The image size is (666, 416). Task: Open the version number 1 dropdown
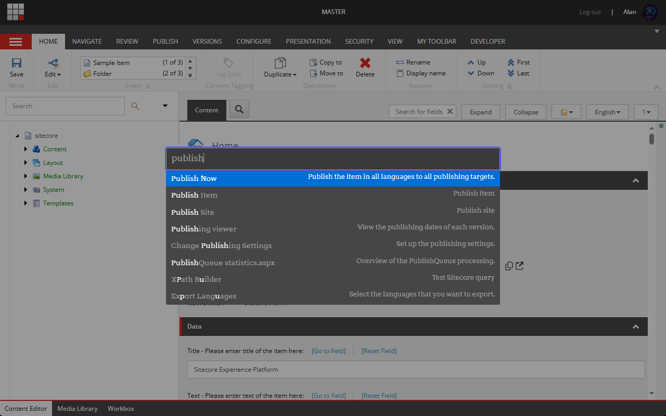coord(646,112)
